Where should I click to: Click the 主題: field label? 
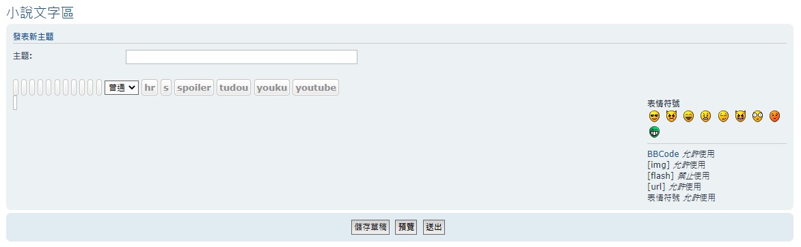pyautogui.click(x=23, y=56)
